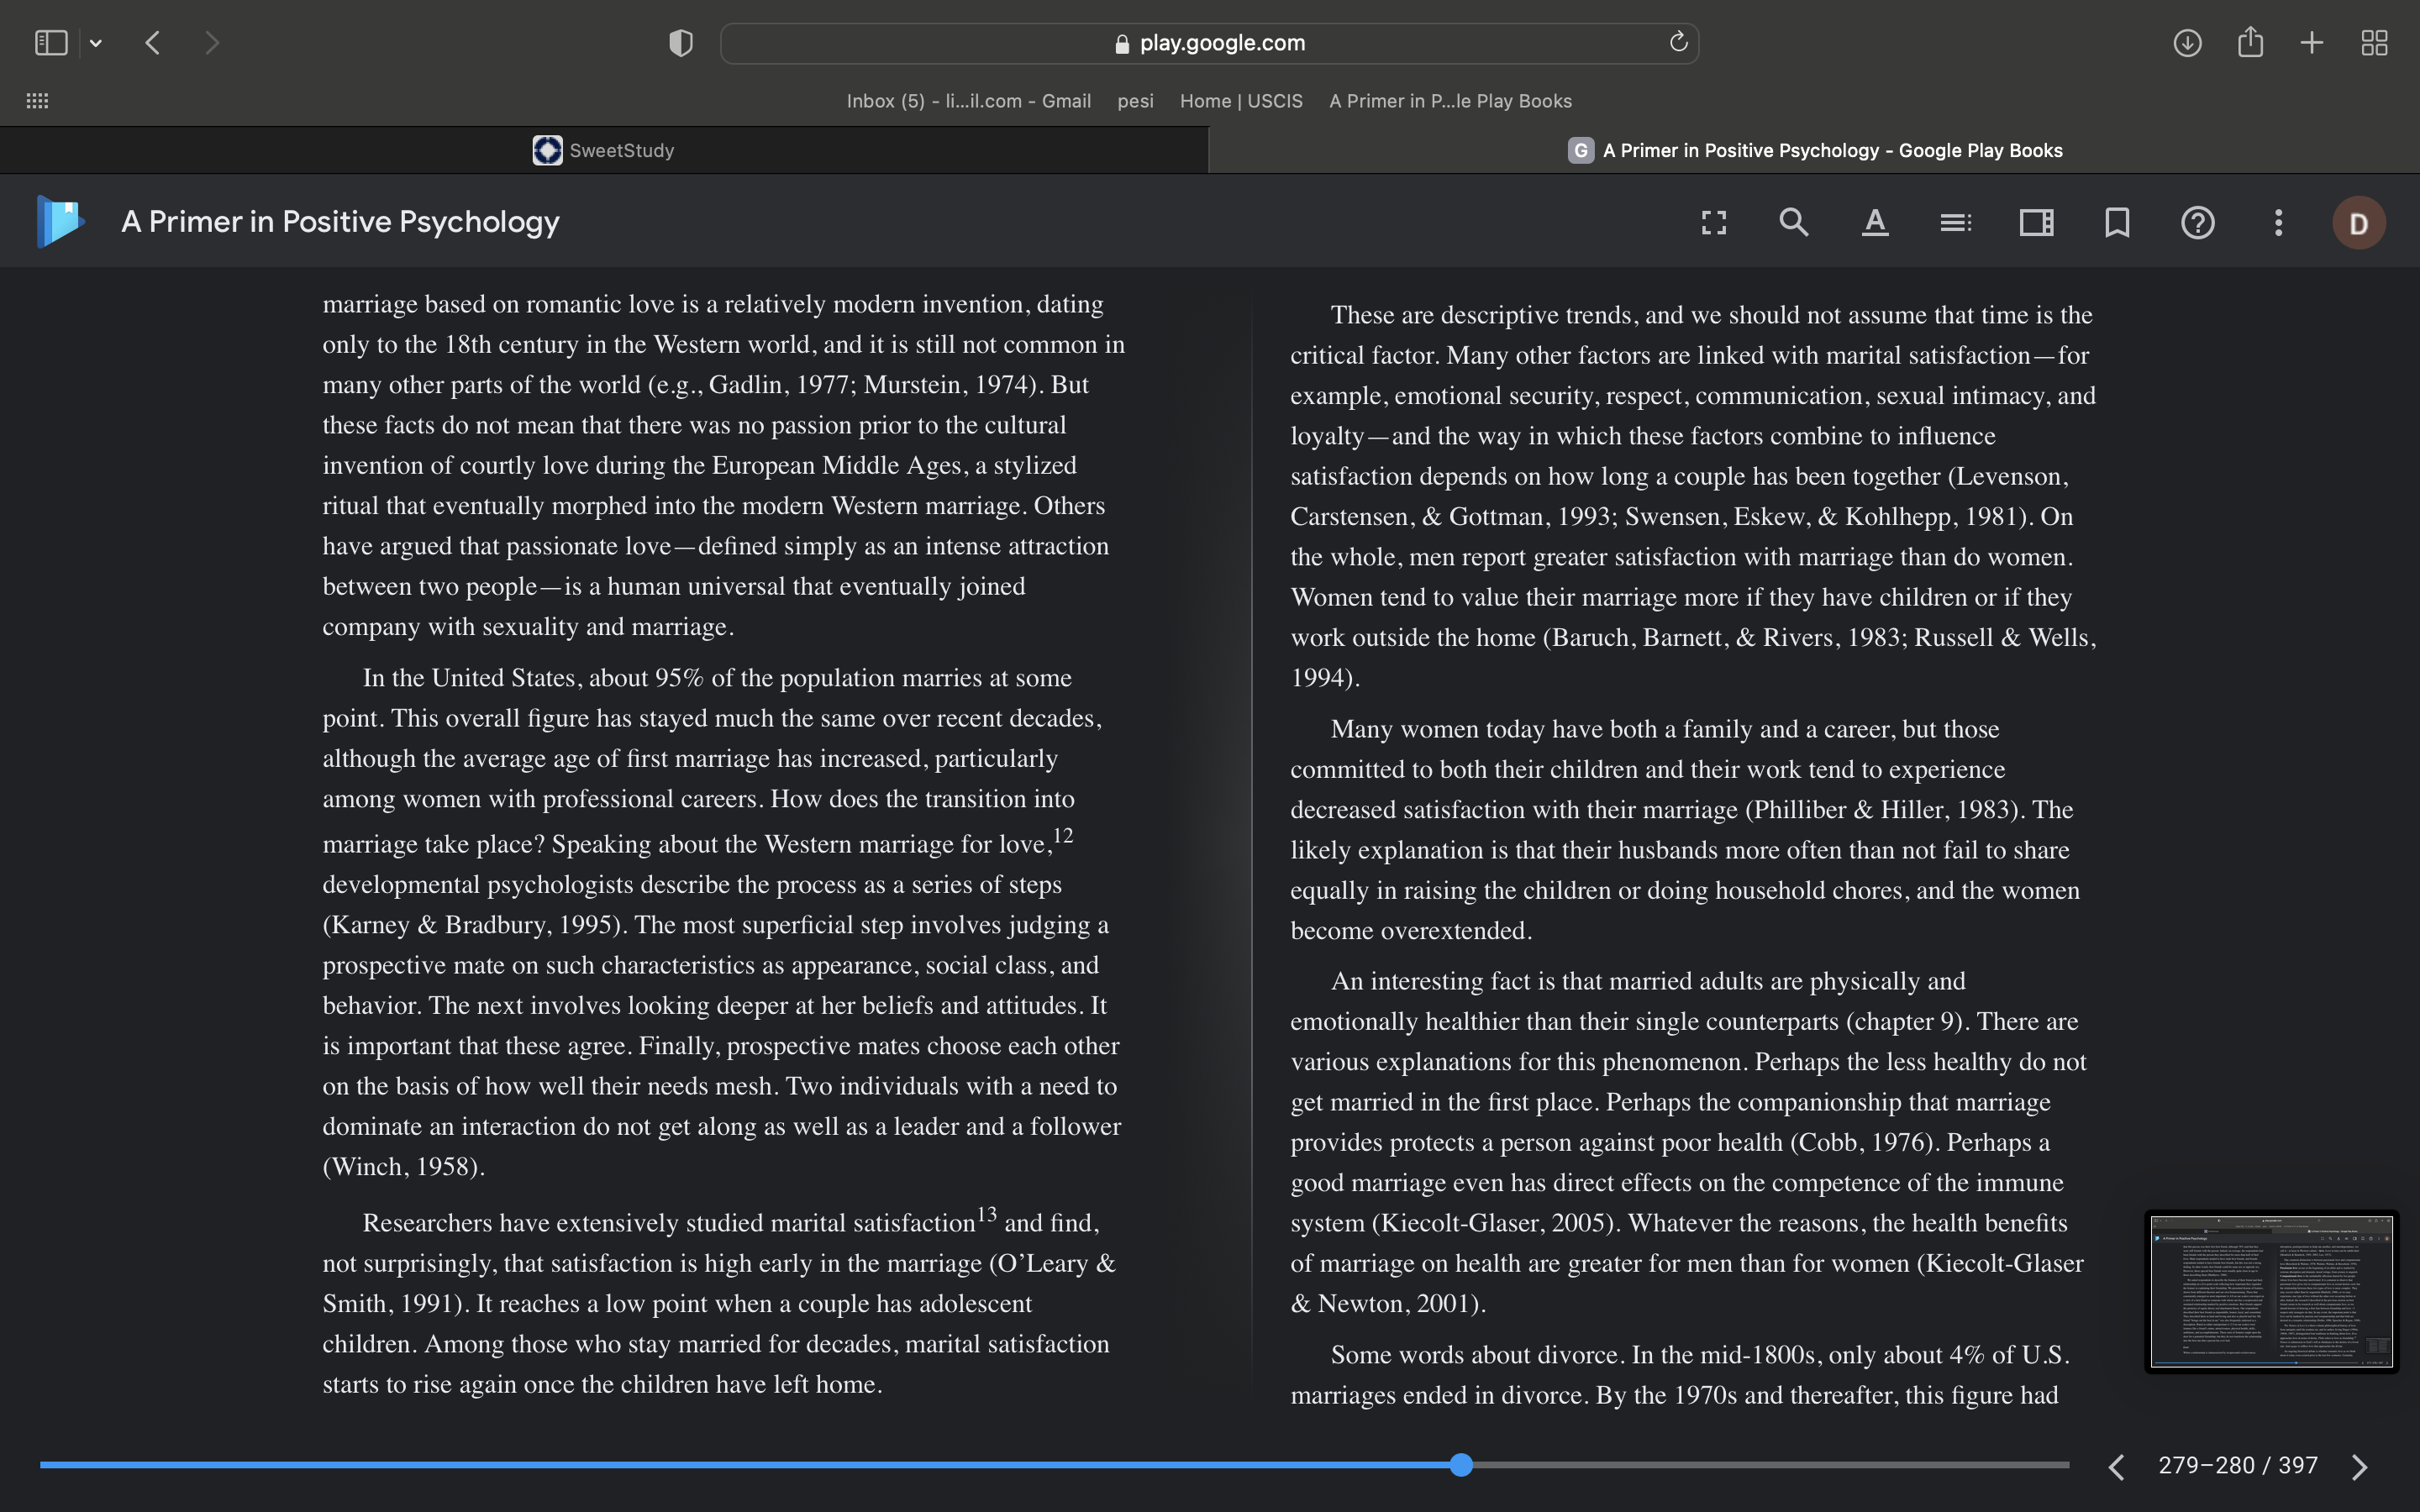Open the tab group dropdown arrow
This screenshot has height=1512, width=2420.
tap(96, 43)
